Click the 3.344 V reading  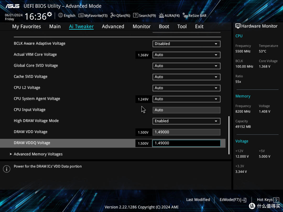[241, 172]
